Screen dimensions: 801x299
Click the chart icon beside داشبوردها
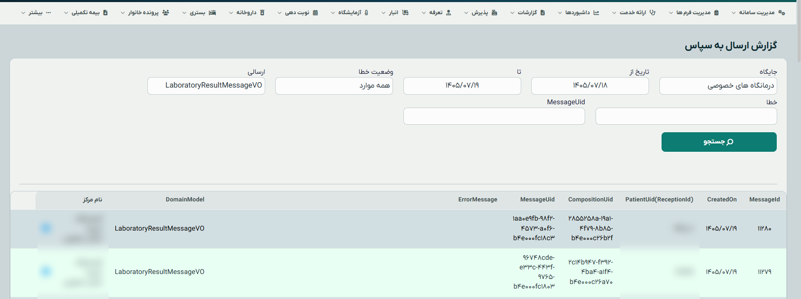(596, 13)
